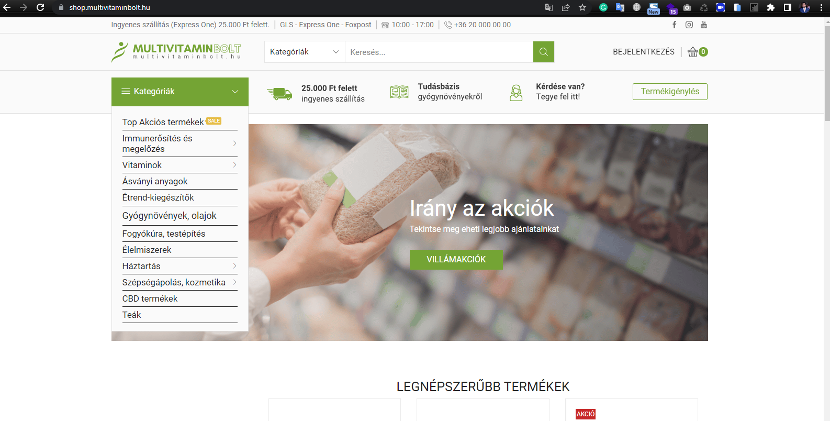Open the Teák category
Viewport: 830px width, 421px height.
click(x=132, y=315)
